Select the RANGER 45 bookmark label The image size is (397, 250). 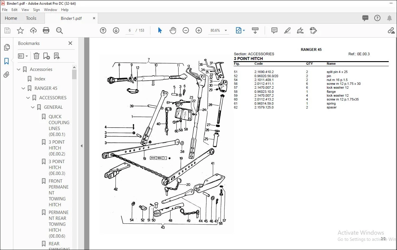[46, 88]
